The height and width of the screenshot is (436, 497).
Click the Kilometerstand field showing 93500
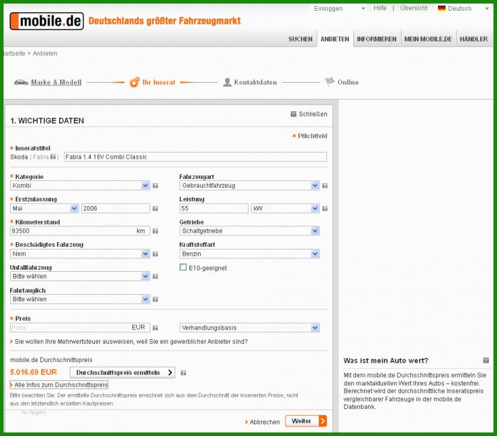click(x=80, y=231)
